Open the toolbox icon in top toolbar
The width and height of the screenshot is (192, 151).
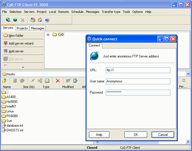[33, 20]
